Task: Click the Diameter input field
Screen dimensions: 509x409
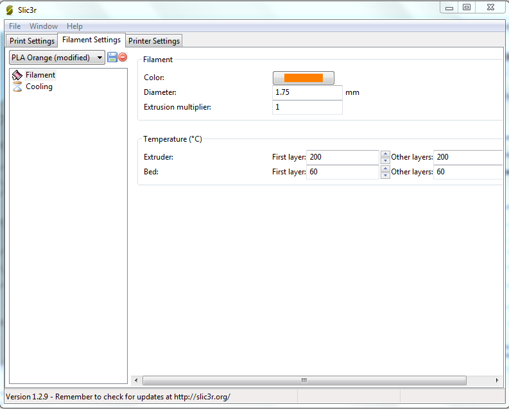Action: (307, 92)
